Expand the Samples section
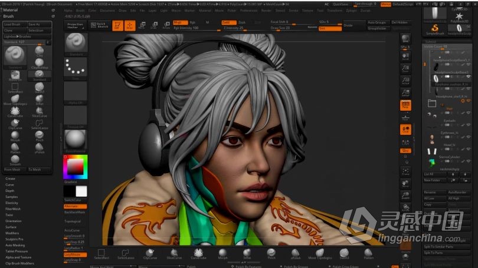The width and height of the screenshot is (478, 268). coord(12,197)
